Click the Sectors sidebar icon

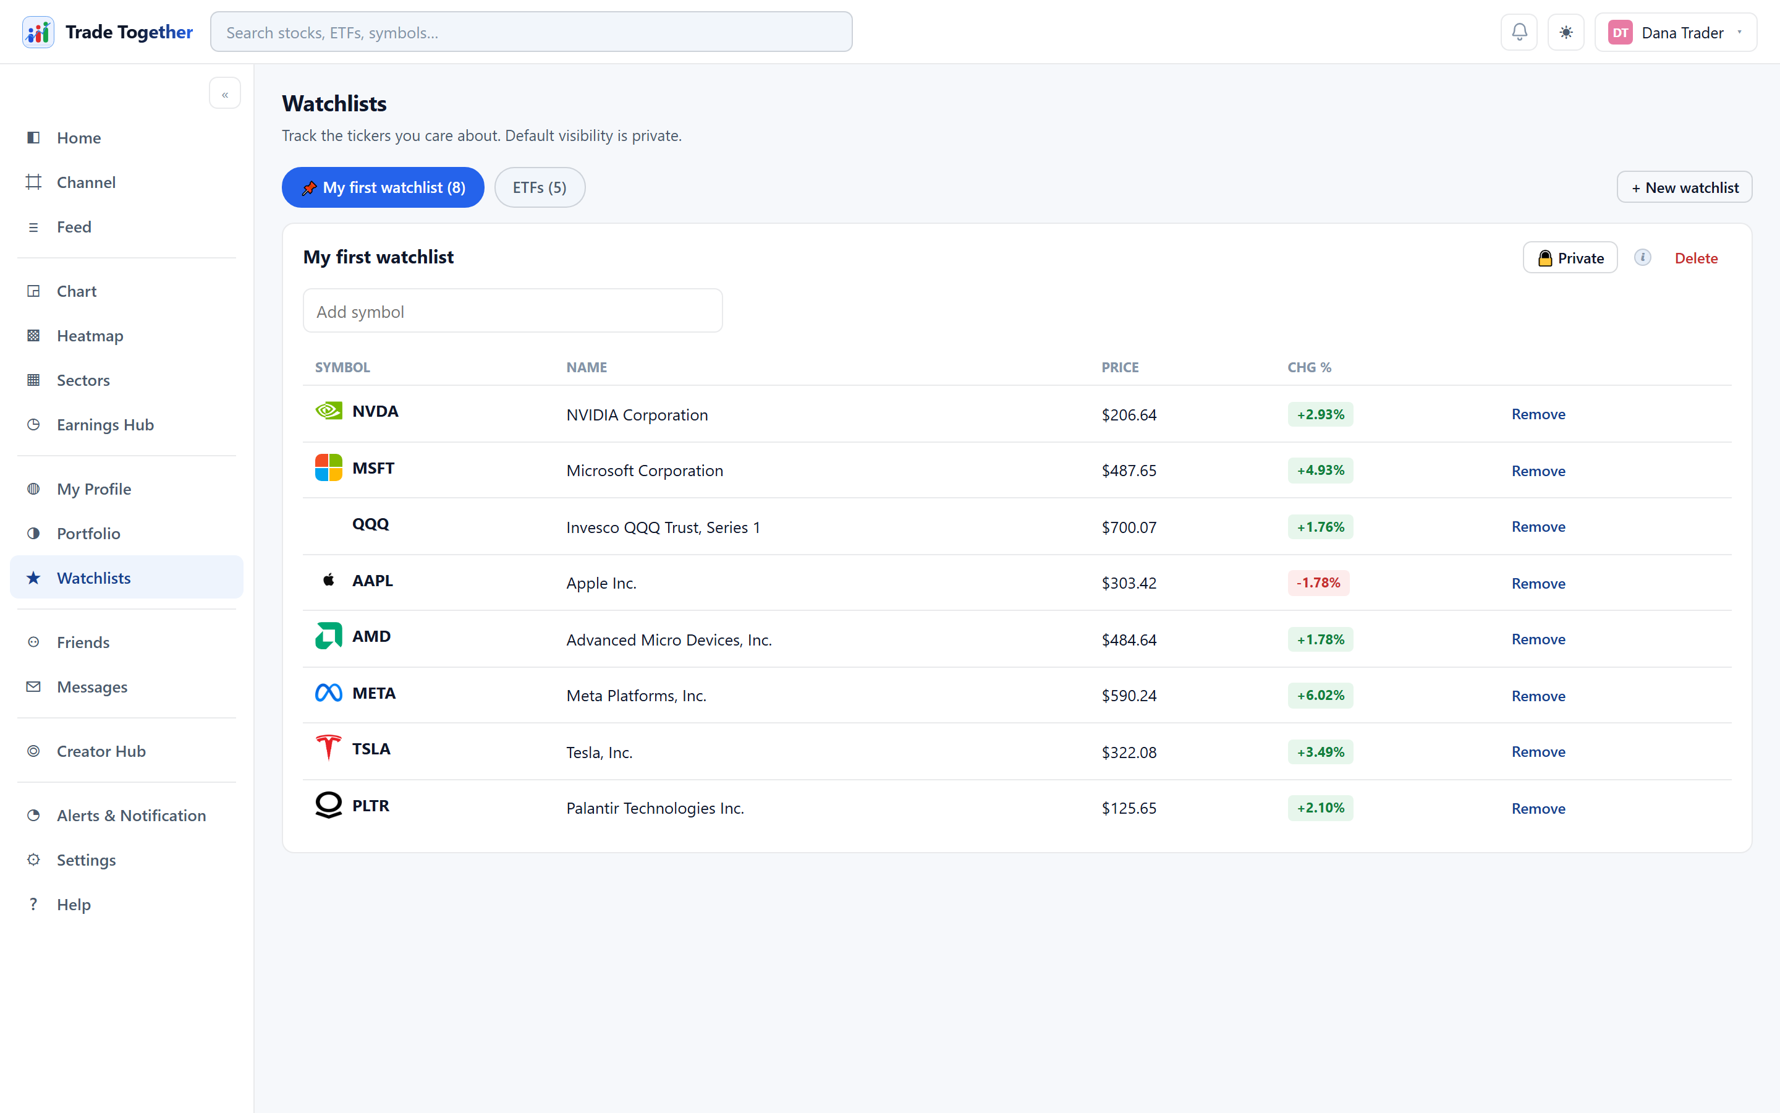pos(34,380)
